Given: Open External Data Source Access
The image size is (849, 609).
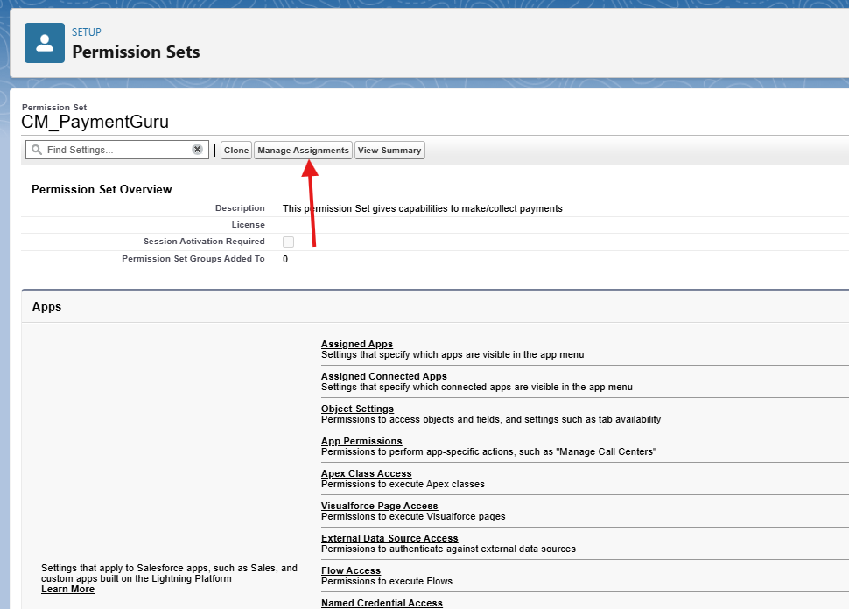Looking at the screenshot, I should [x=389, y=538].
